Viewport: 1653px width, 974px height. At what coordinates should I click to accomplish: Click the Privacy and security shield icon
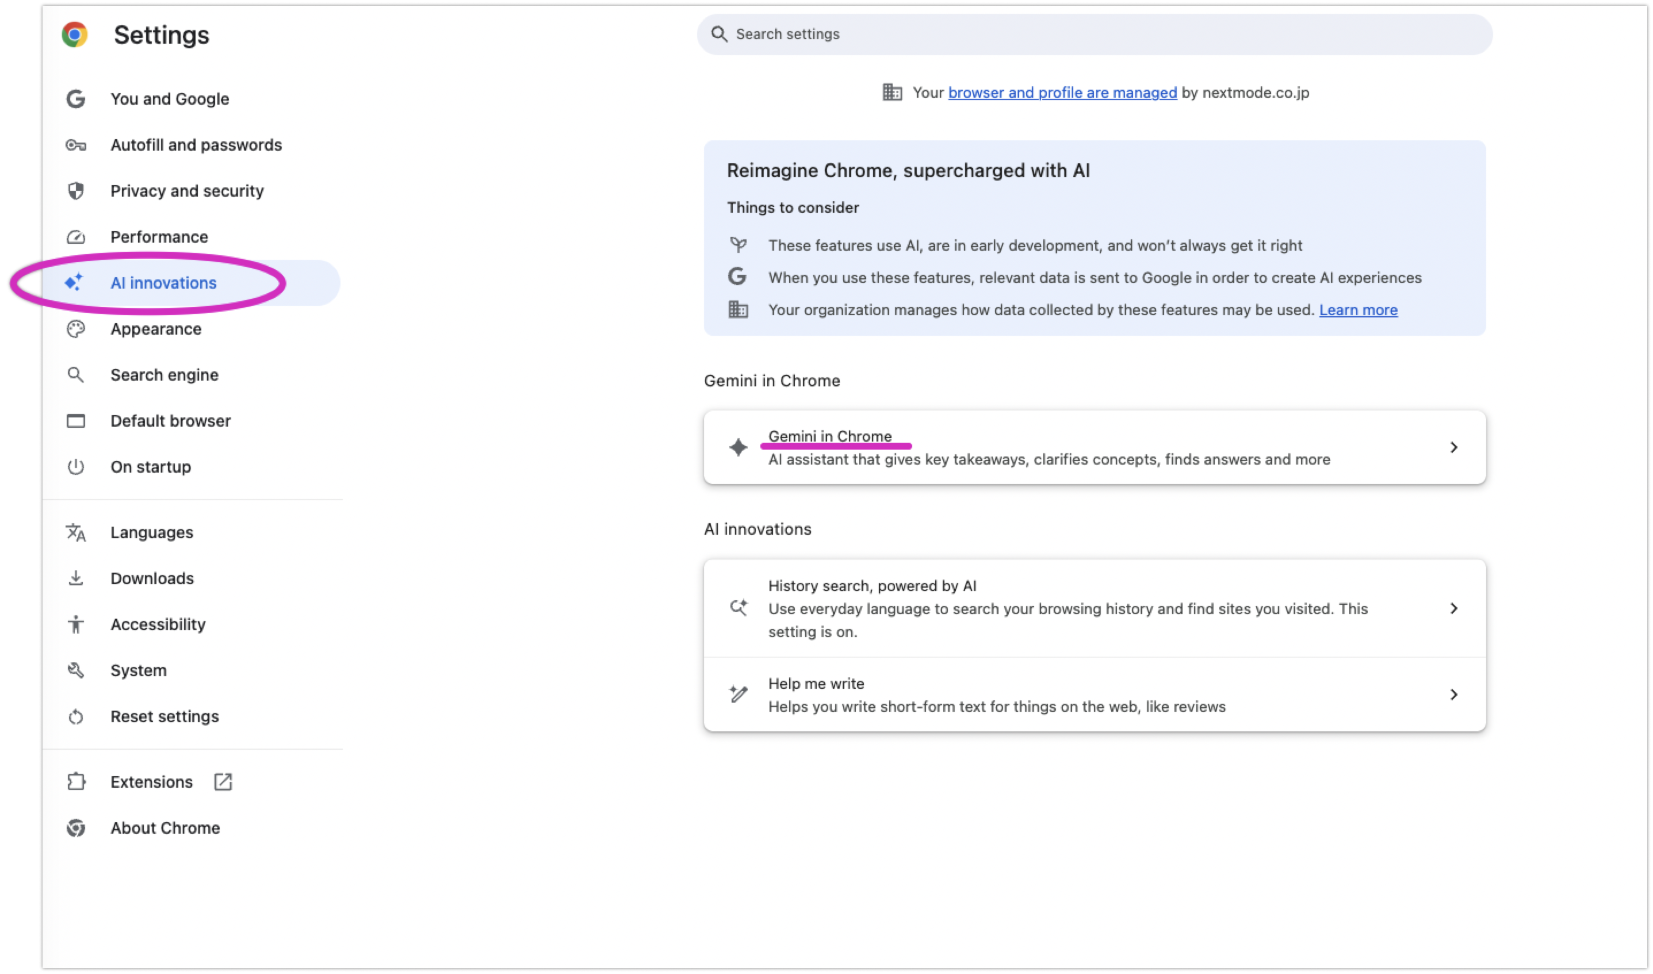tap(75, 191)
